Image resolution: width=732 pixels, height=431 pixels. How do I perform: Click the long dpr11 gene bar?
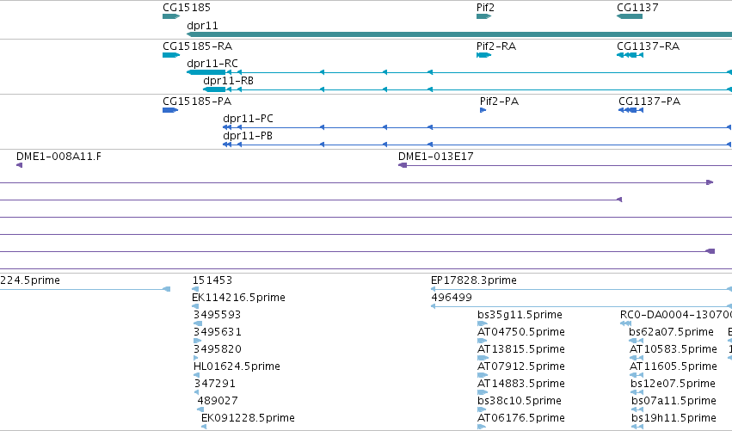459,34
